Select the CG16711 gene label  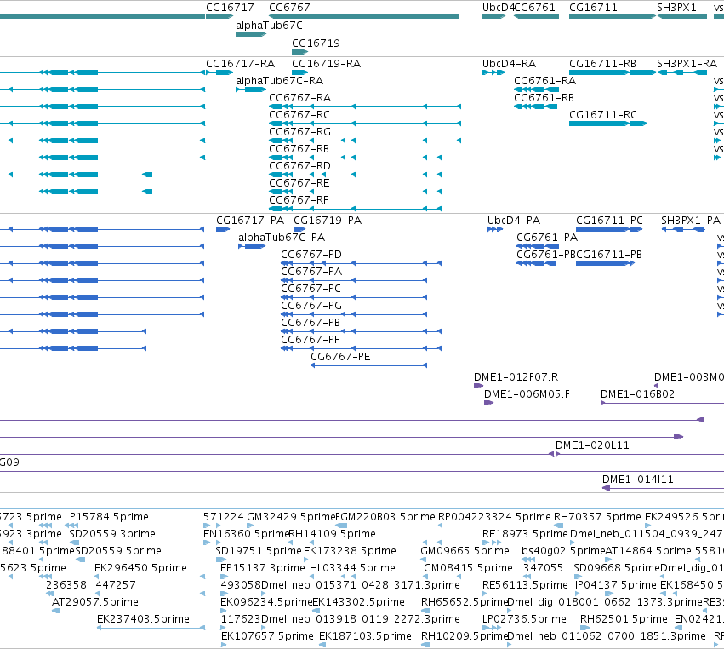(593, 8)
